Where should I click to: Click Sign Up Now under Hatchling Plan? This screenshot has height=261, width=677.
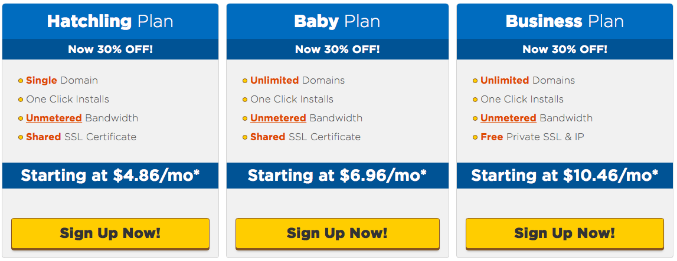[110, 233]
